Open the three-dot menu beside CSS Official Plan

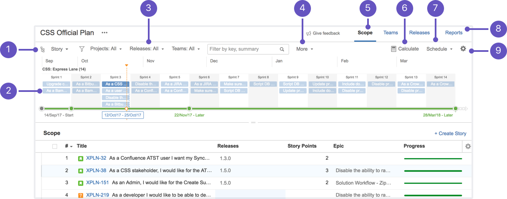pos(104,32)
